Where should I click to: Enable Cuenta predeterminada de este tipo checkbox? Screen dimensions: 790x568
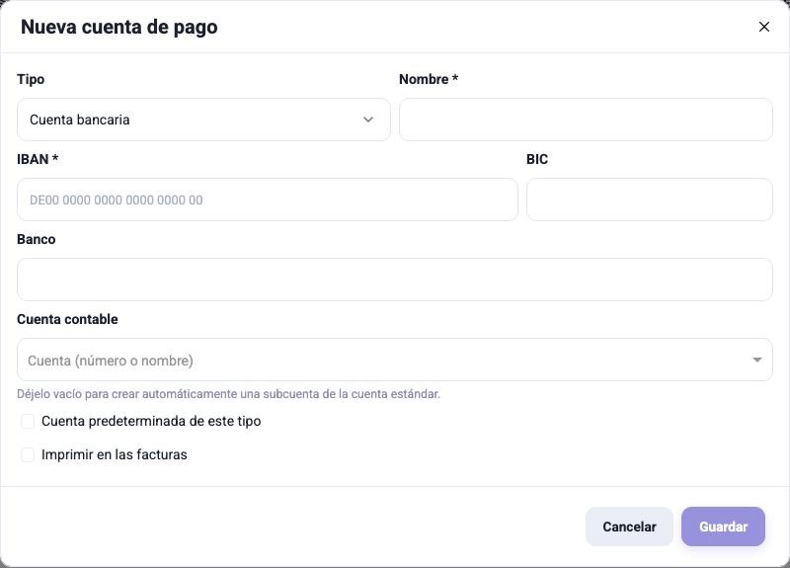pos(28,422)
